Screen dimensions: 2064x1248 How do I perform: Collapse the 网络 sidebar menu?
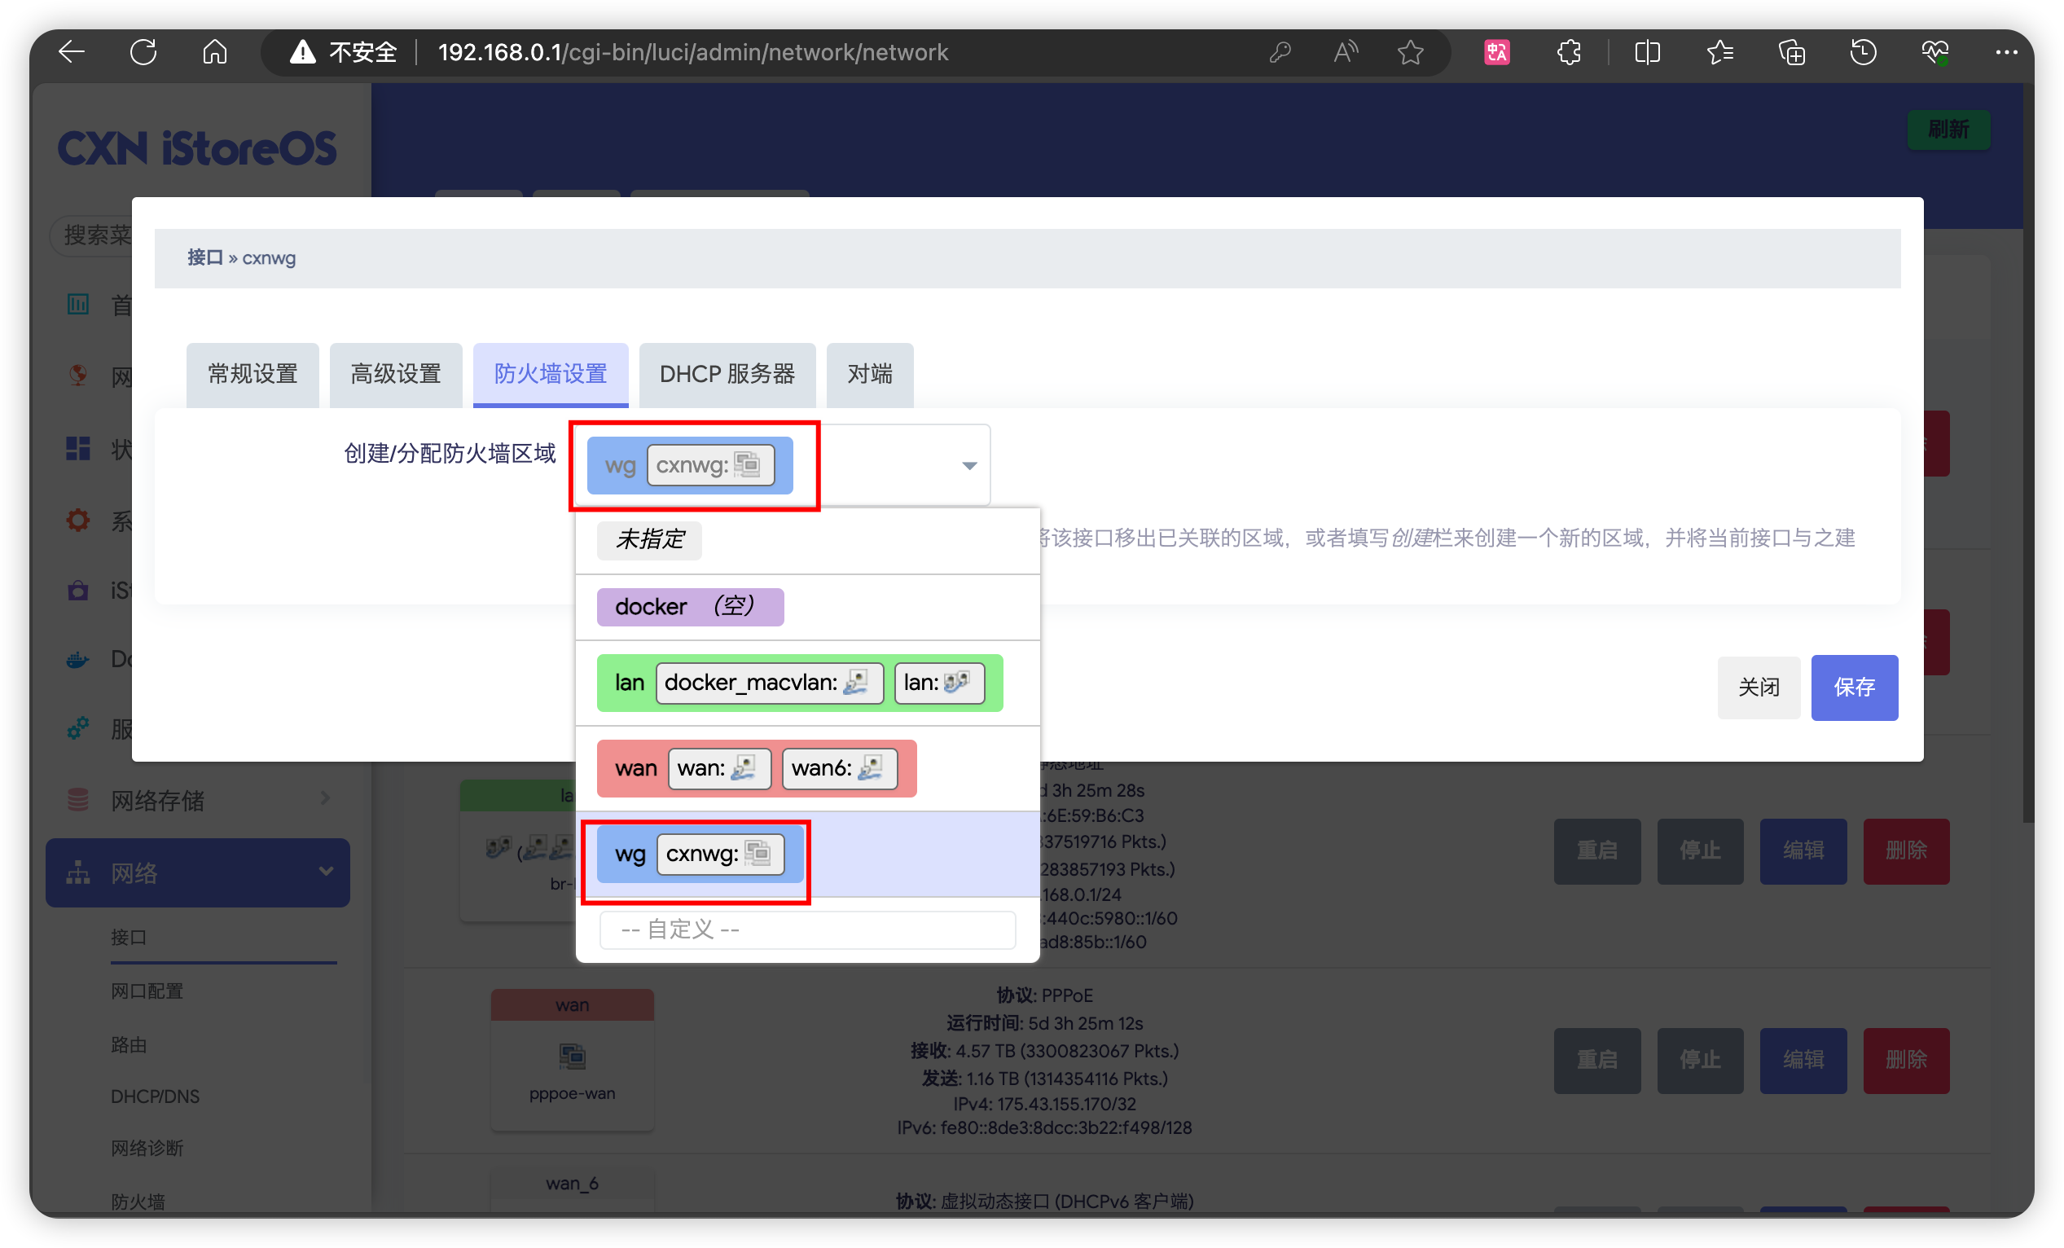click(x=198, y=872)
